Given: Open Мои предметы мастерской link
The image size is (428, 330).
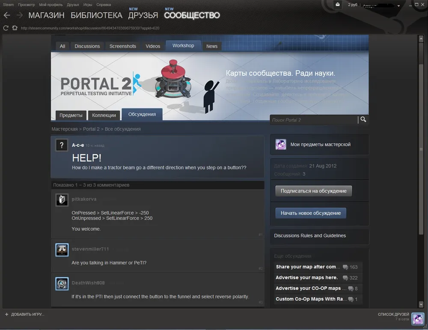Looking at the screenshot, I should pyautogui.click(x=320, y=144).
